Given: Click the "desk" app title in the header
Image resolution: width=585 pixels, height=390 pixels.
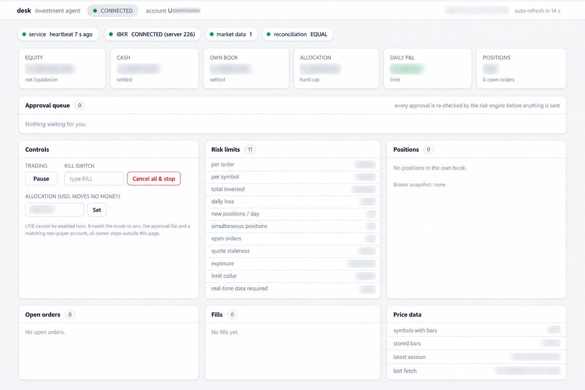Looking at the screenshot, I should click(x=24, y=11).
